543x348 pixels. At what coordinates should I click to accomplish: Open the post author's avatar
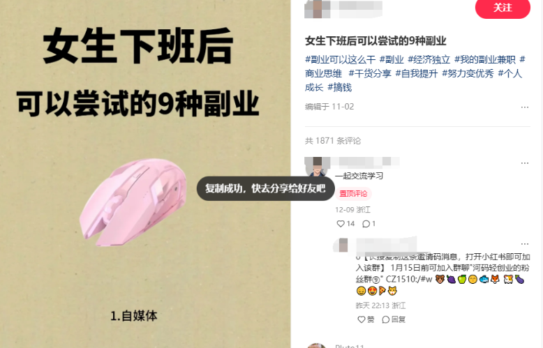tap(313, 8)
